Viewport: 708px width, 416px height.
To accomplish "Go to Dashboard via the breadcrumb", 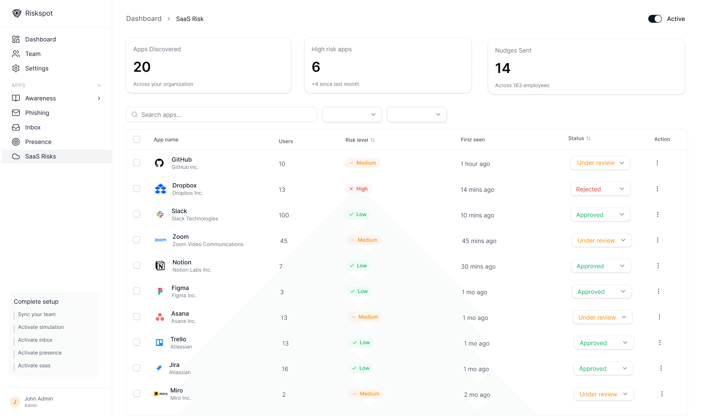I will 144,19.
